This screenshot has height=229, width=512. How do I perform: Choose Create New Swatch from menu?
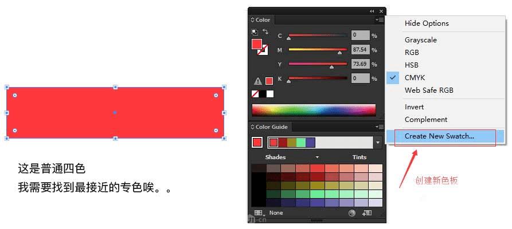click(439, 136)
